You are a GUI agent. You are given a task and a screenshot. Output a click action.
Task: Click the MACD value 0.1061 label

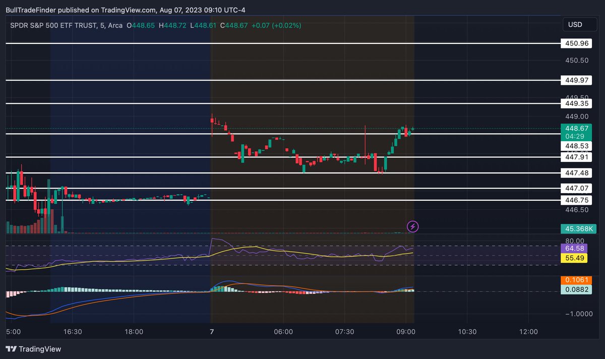[577, 280]
